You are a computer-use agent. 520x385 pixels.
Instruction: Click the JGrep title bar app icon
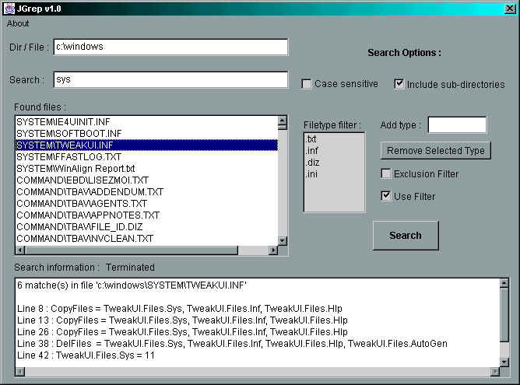9,8
